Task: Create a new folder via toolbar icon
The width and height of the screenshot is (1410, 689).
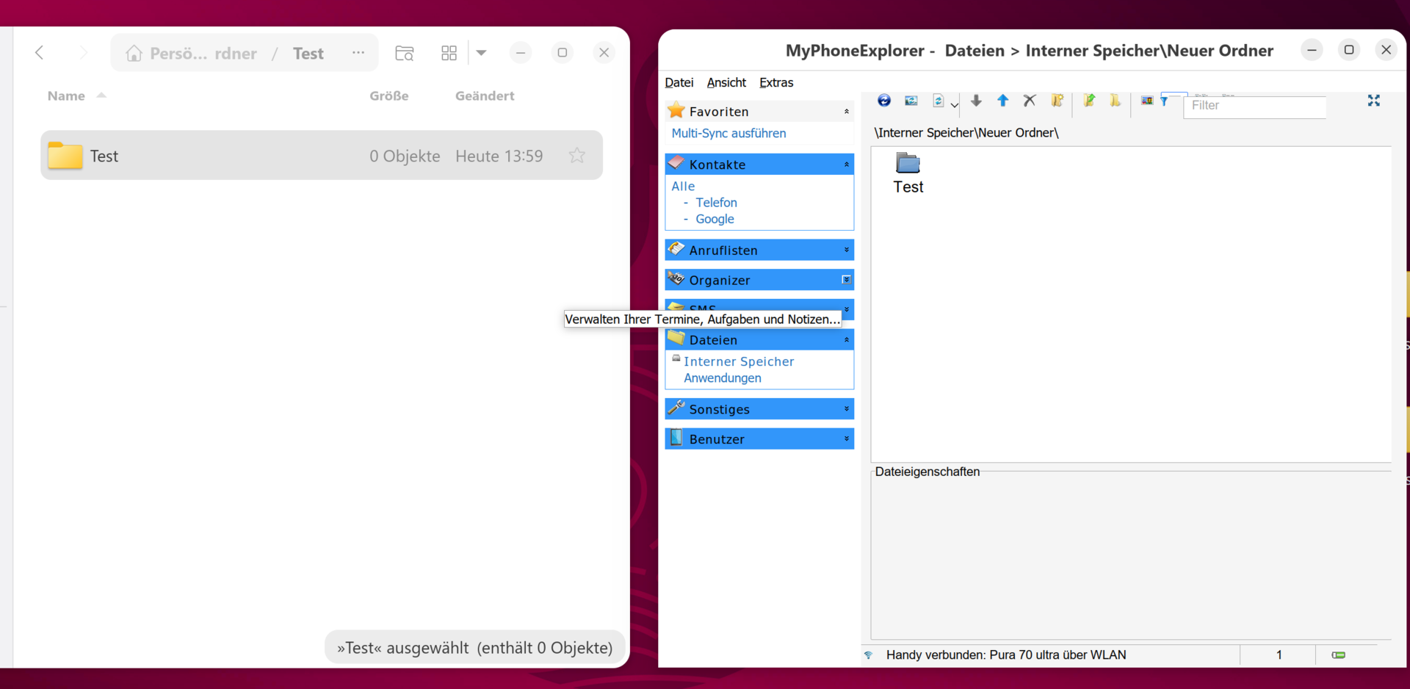Action: pyautogui.click(x=1057, y=101)
